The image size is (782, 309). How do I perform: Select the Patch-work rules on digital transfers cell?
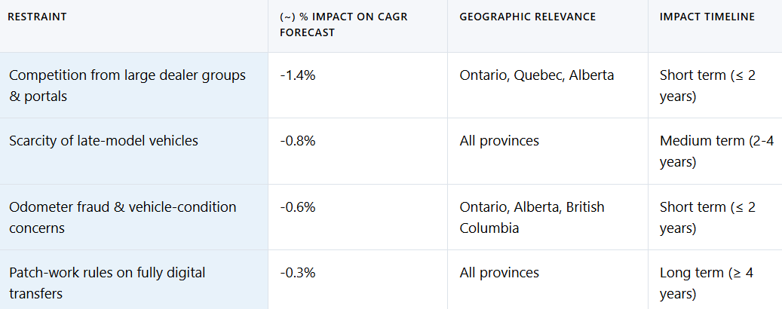pyautogui.click(x=107, y=283)
